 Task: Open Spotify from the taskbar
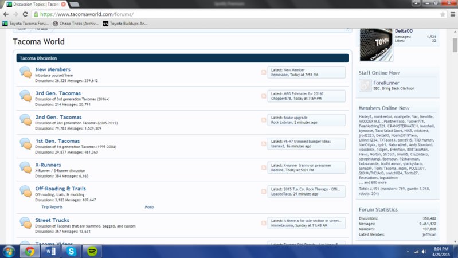(92, 251)
